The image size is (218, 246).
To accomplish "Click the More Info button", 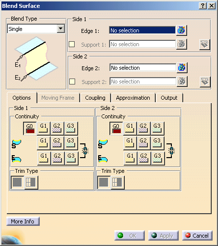I will [23, 221].
